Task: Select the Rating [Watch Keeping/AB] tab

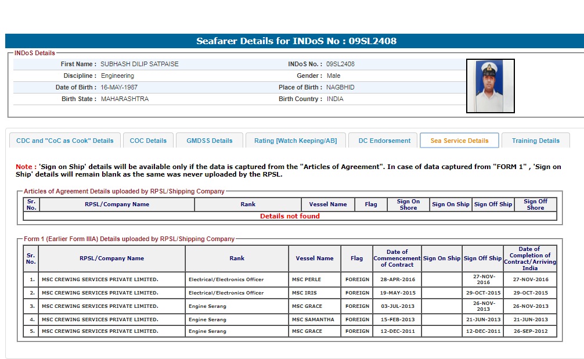Action: pyautogui.click(x=295, y=141)
